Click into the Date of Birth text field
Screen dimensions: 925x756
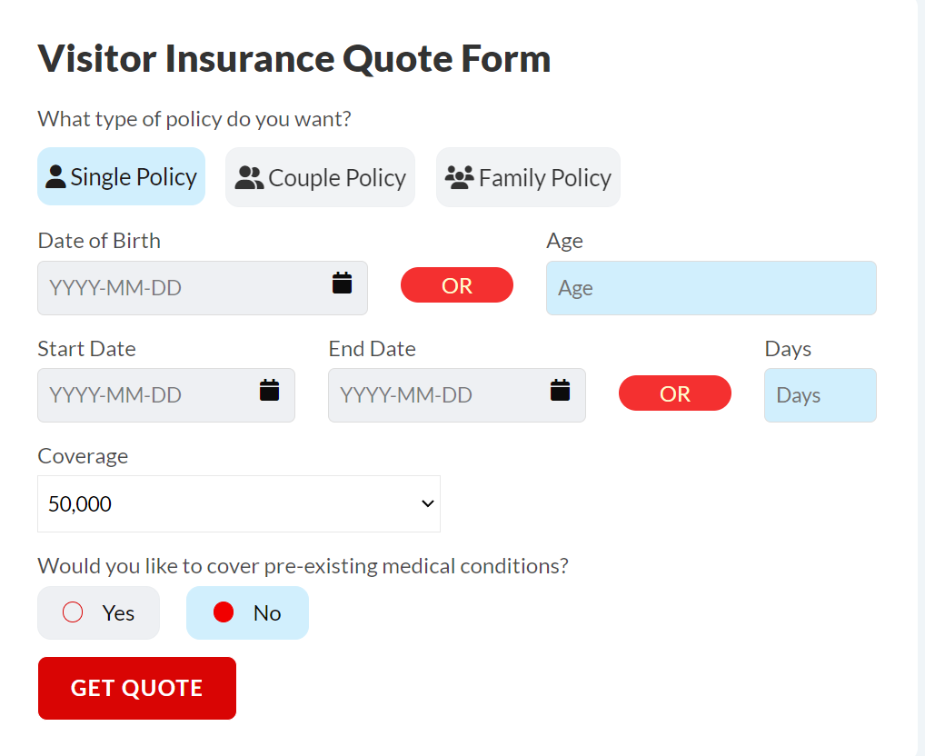click(x=182, y=288)
